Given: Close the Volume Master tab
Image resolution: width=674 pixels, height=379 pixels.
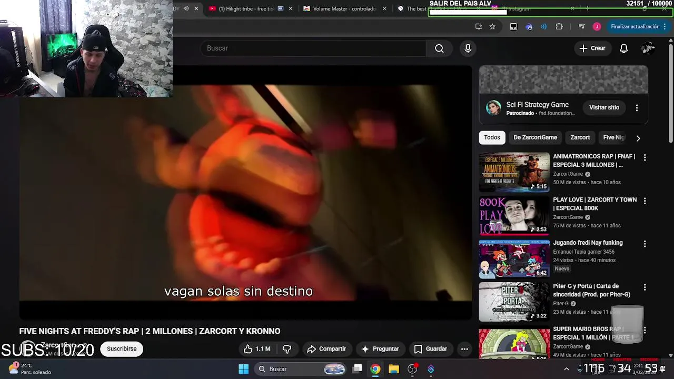Looking at the screenshot, I should click(384, 8).
